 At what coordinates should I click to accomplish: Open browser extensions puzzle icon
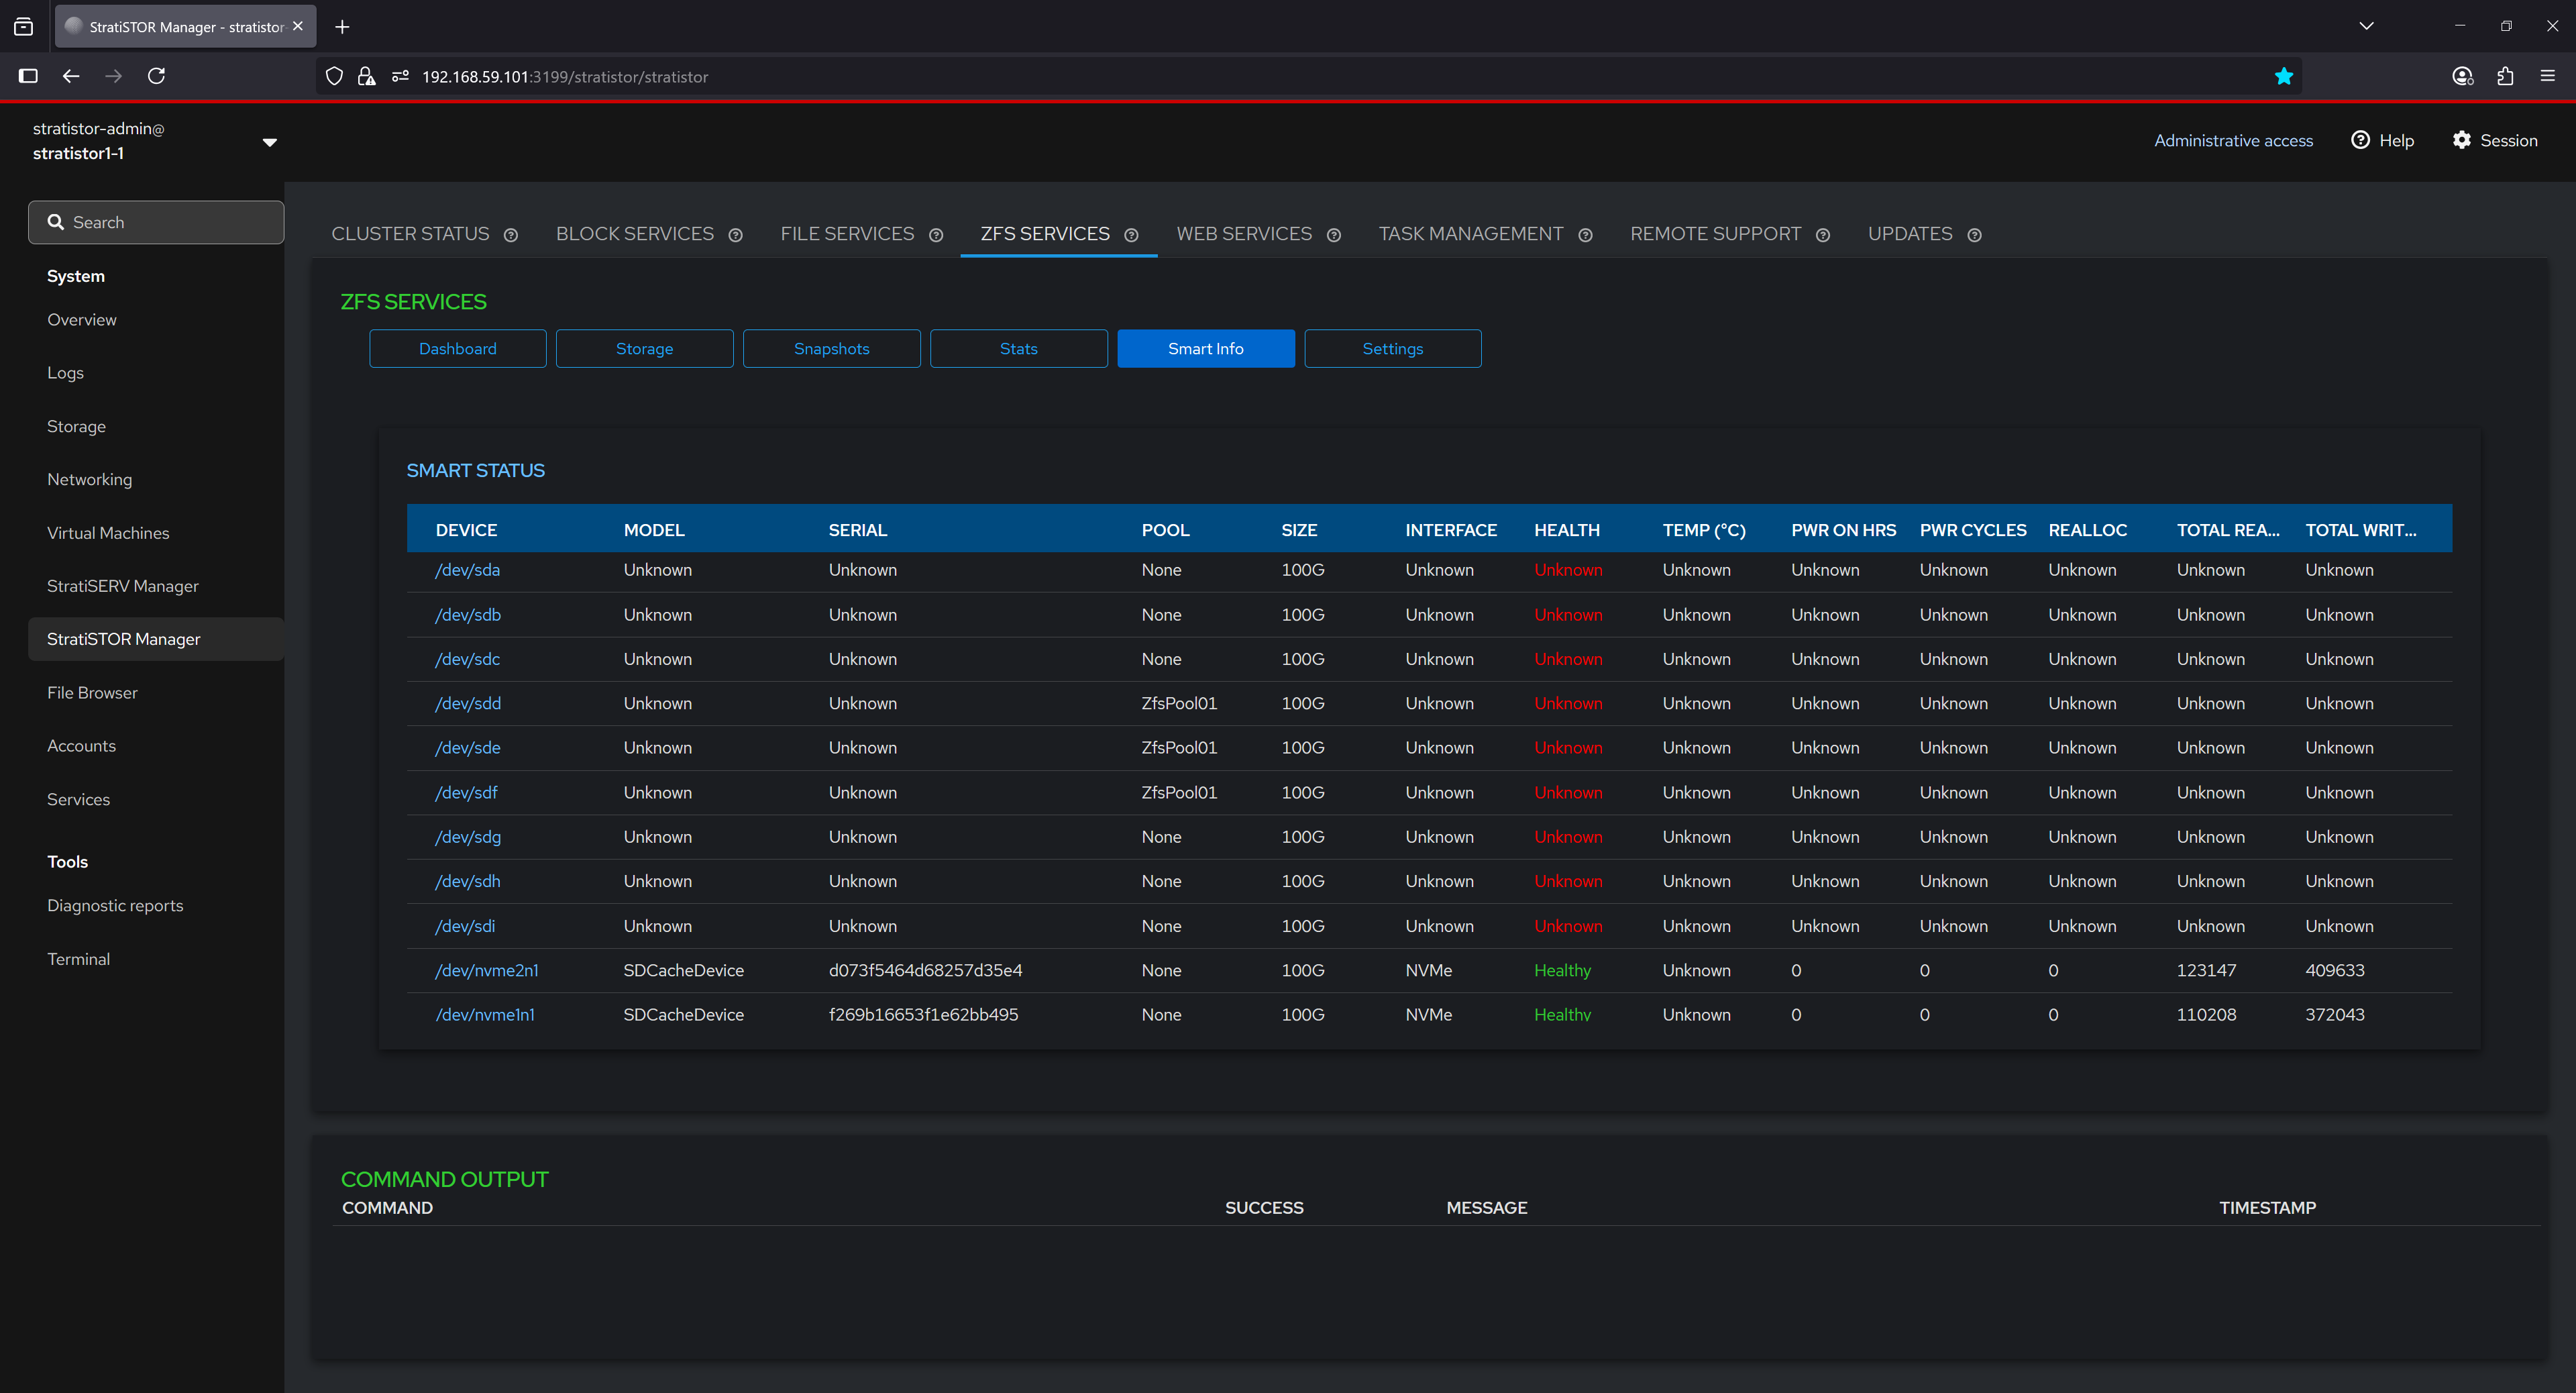2505,76
